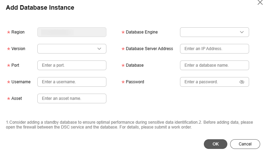The width and height of the screenshot is (265, 151).
Task: Close the Add Database Instance dialog
Action: (260, 2)
